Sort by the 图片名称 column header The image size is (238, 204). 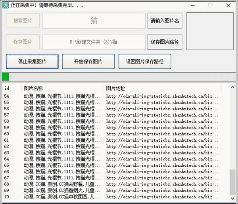pyautogui.click(x=63, y=88)
